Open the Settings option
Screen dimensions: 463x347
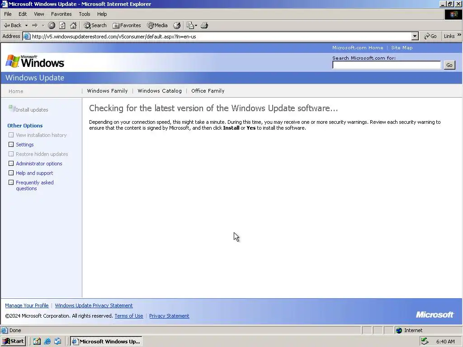pos(25,145)
